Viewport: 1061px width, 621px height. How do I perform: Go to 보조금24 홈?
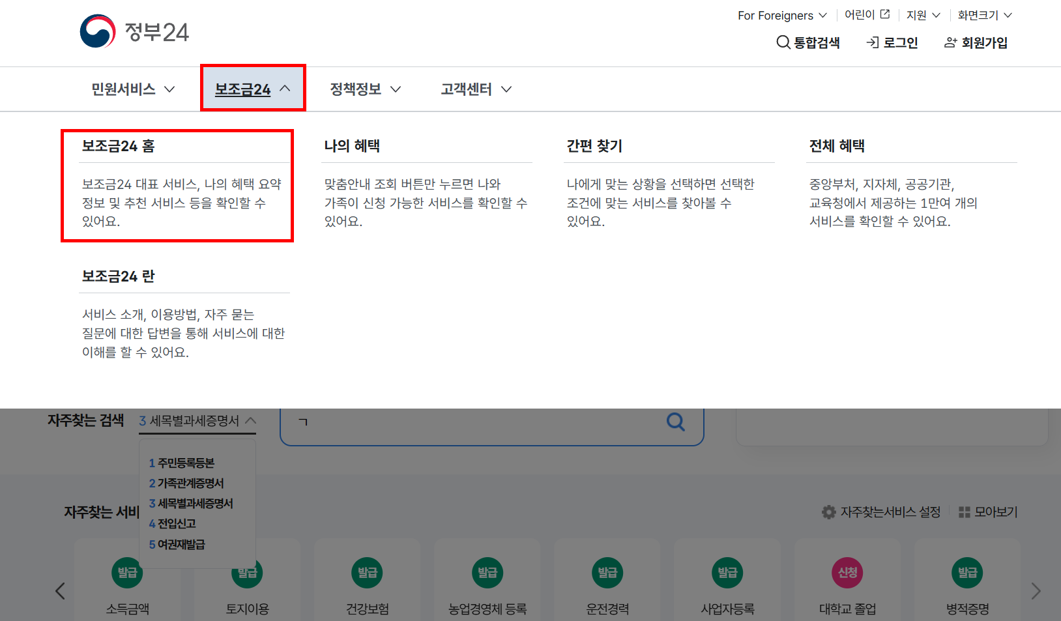119,146
